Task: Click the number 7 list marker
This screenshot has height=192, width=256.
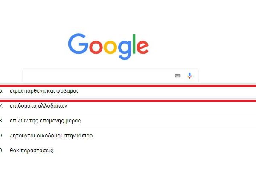Action: pyautogui.click(x=1, y=106)
